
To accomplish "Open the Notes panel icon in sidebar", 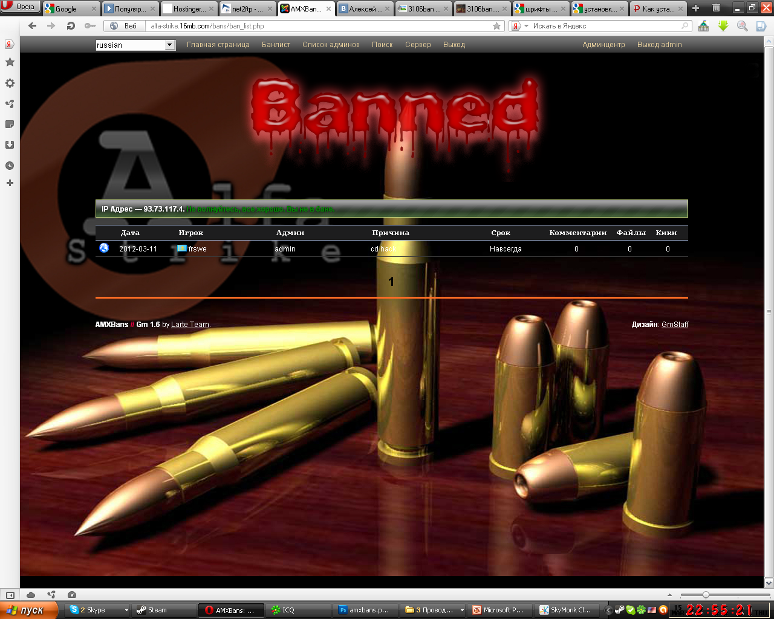I will coord(10,125).
